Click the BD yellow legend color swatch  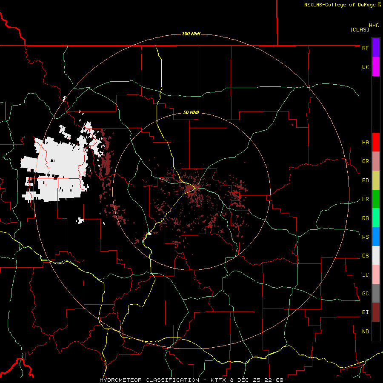pos(376,180)
